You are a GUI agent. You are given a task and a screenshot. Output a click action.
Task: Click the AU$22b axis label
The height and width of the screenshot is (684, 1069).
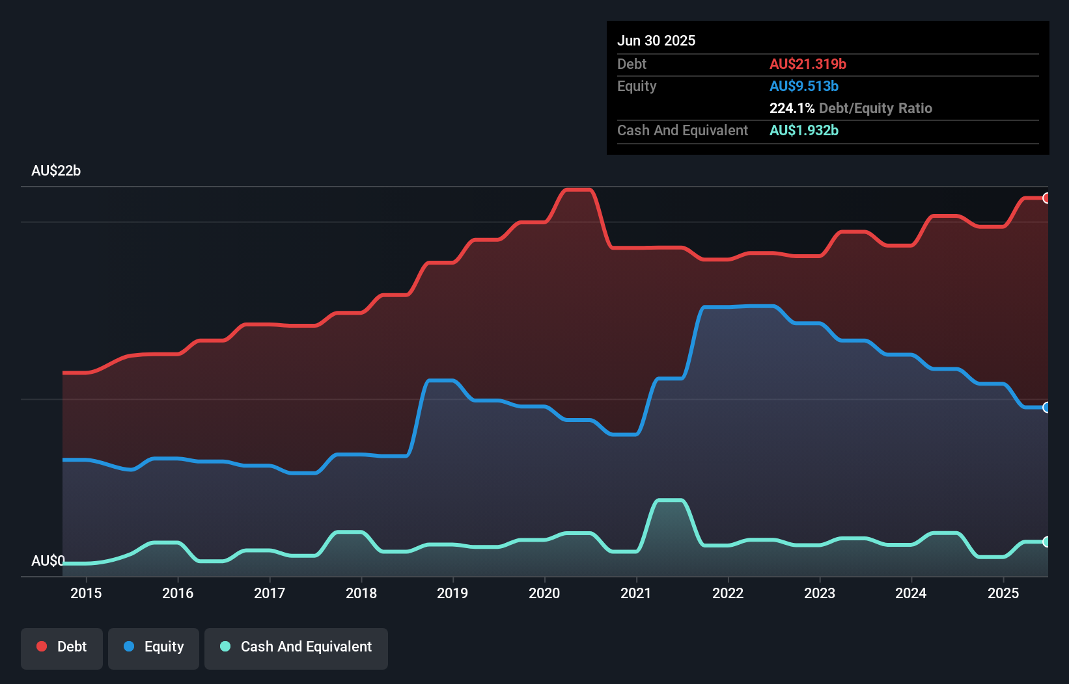click(x=57, y=171)
